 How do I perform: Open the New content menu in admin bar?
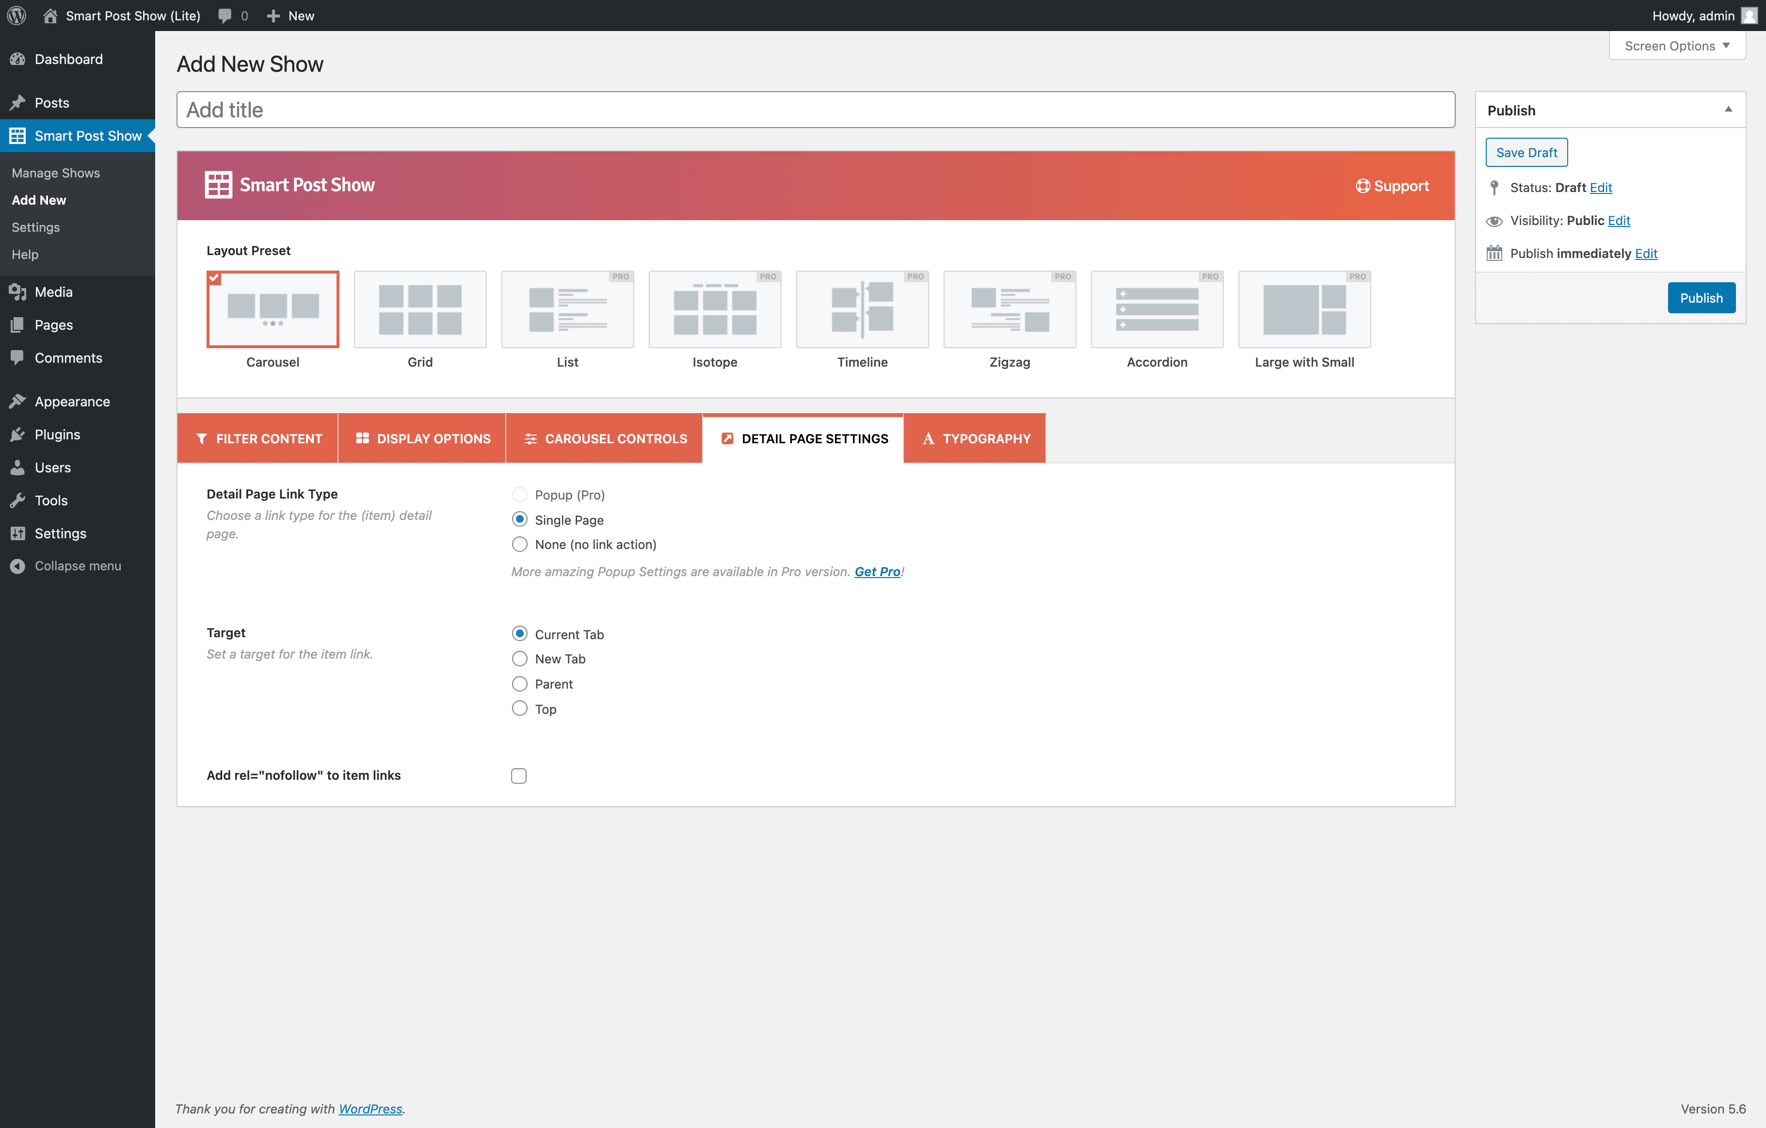coord(291,16)
